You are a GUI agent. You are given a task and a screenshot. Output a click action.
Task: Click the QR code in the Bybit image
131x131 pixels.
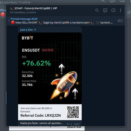click(73, 112)
